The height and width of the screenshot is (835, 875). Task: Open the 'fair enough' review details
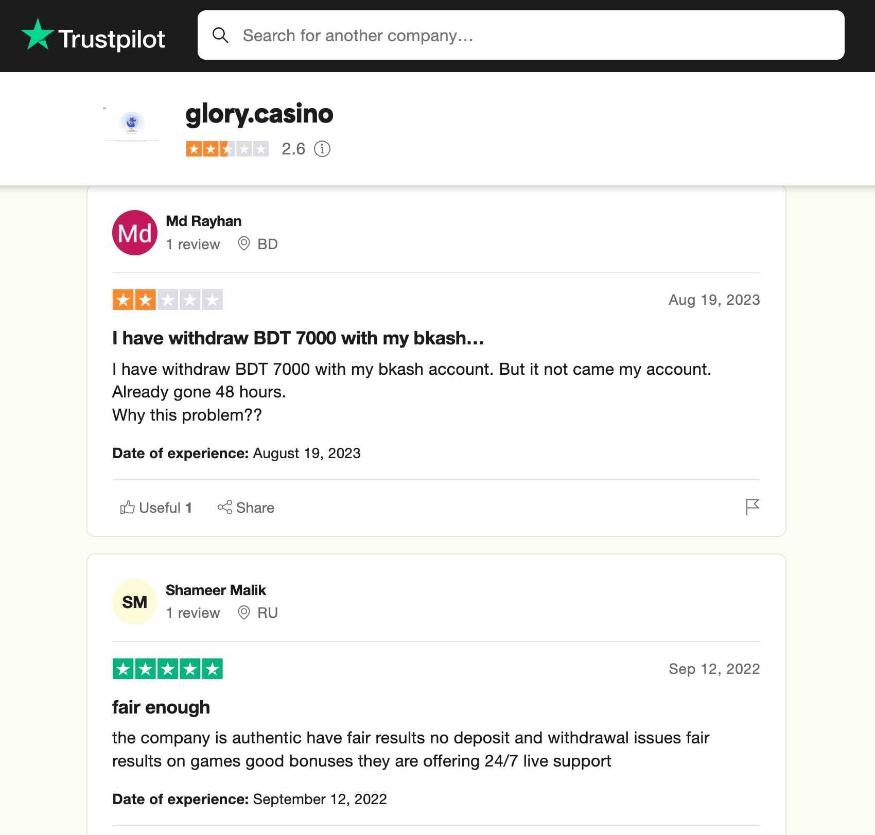click(161, 707)
